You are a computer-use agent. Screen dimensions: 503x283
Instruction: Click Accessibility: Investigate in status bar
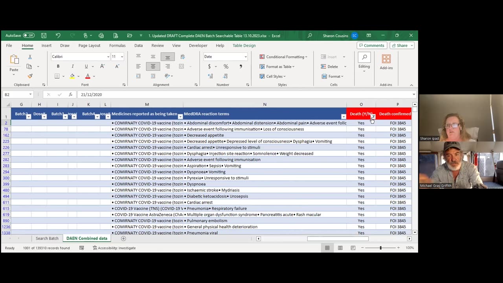(114, 248)
